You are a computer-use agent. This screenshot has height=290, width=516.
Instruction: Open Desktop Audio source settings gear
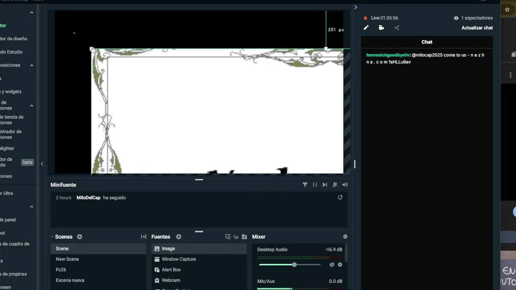[x=340, y=265]
